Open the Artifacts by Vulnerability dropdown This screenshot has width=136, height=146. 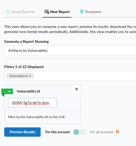click(x=70, y=51)
